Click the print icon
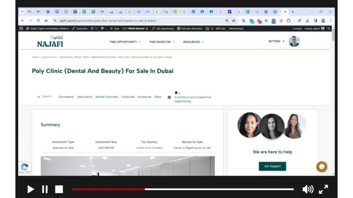Image resolution: width=353 pixels, height=198 pixels. pyautogui.click(x=169, y=97)
